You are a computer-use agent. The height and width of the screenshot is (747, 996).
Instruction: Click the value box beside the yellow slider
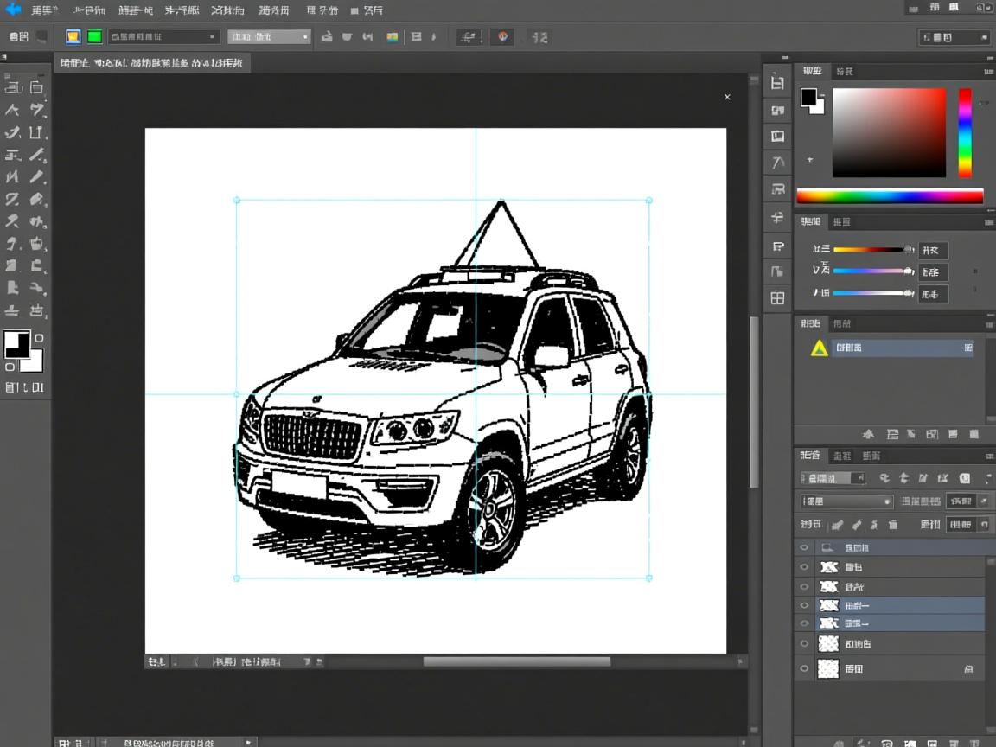(933, 251)
